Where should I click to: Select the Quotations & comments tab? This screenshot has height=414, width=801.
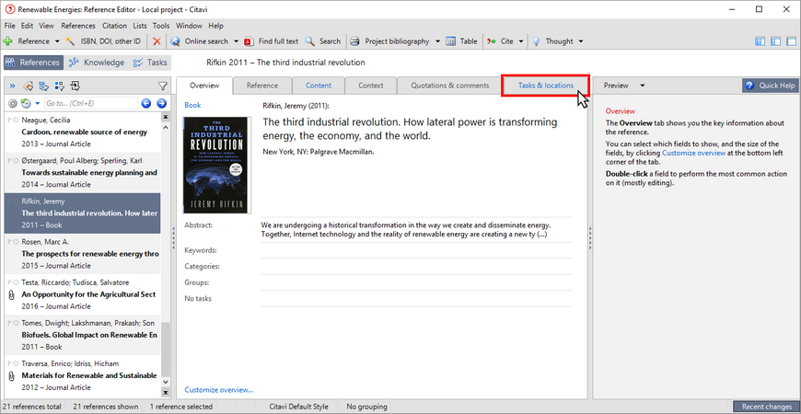coord(450,86)
